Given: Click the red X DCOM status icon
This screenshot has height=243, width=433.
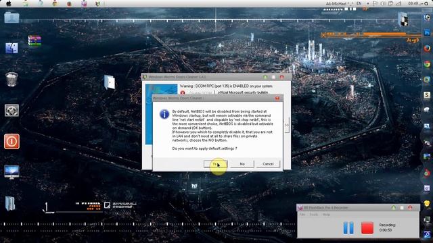Looking at the screenshot, I should 183,93.
